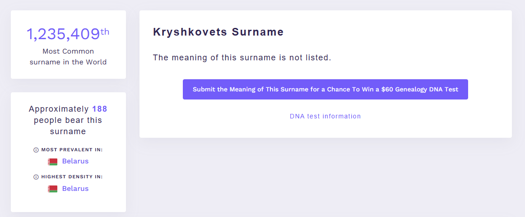Click the info icon beside Most Prevalent In

pyautogui.click(x=36, y=150)
